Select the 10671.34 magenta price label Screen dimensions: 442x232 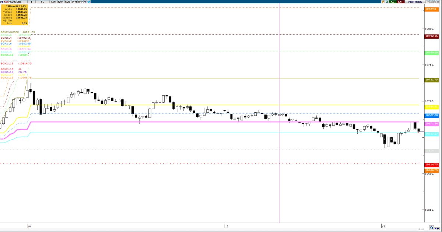(431, 124)
